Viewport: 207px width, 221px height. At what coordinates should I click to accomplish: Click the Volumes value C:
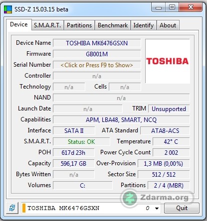pyautogui.click(x=83, y=186)
